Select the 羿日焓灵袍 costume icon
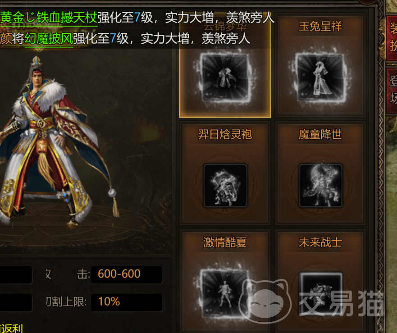Viewport: 397px width, 333px height. click(x=225, y=186)
